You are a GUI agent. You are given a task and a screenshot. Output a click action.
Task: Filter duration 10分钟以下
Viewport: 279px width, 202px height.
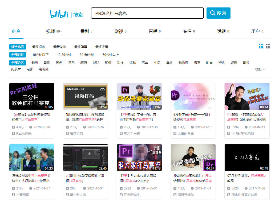point(41,55)
